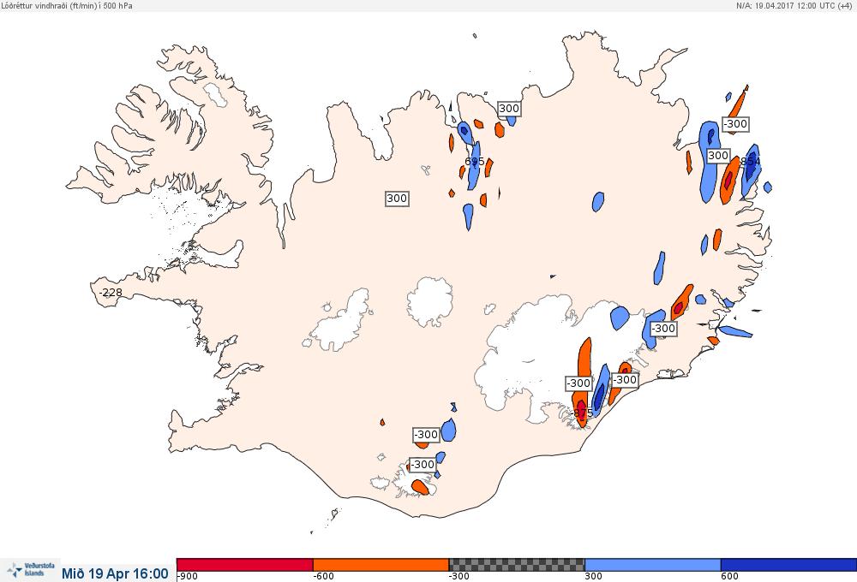Click the 'Lóðréttur vindhraði (ft/min) í 500 hPa' title
This screenshot has width=857, height=582.
[67, 5]
